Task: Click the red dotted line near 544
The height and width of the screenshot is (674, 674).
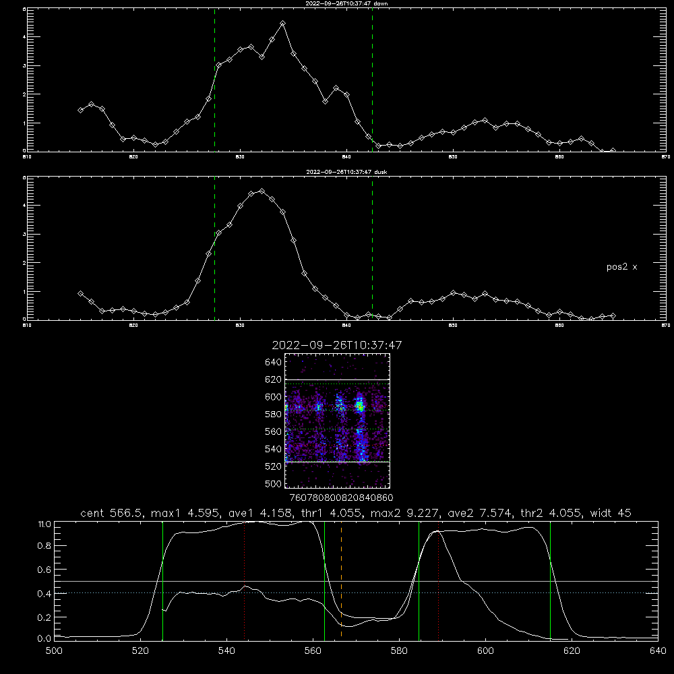Action: coord(244,580)
